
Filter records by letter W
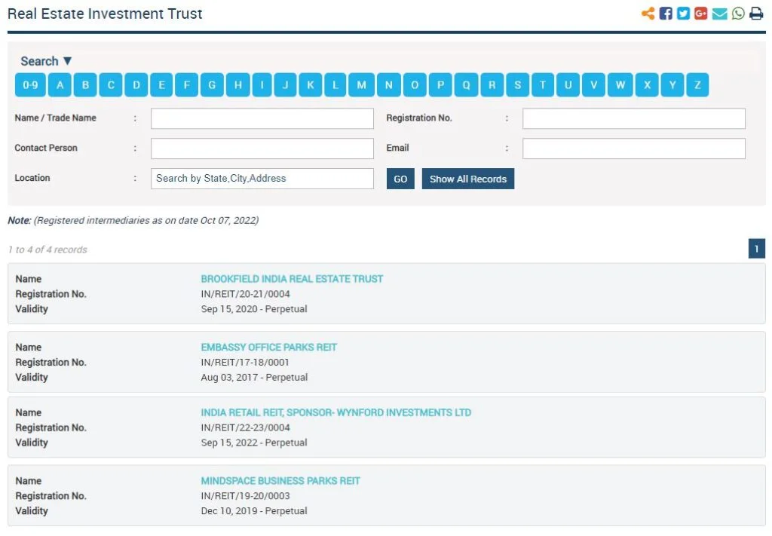(620, 84)
